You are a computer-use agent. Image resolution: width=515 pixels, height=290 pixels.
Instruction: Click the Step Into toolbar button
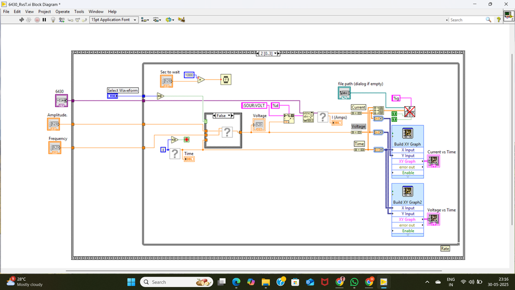(x=70, y=20)
